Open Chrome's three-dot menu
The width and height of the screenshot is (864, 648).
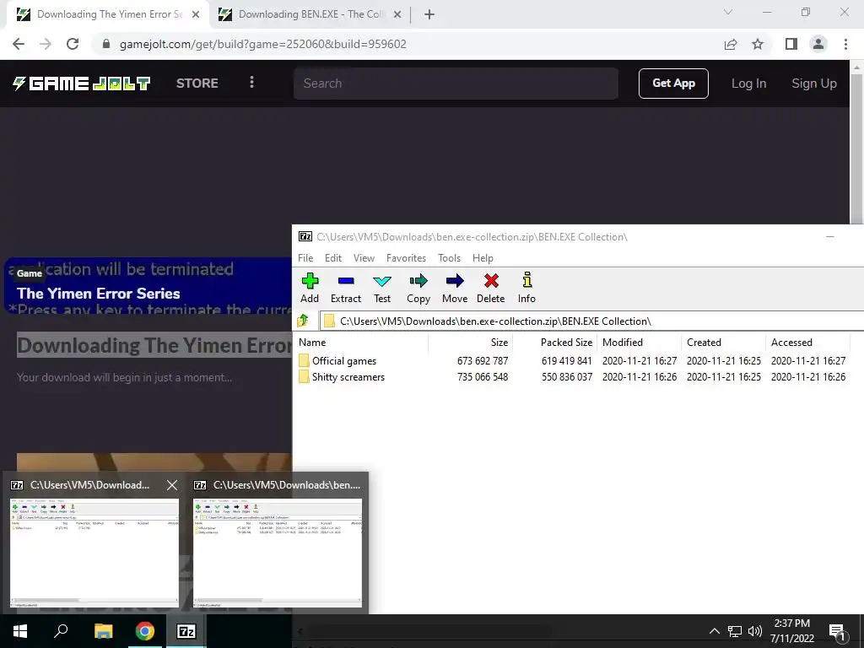point(845,44)
